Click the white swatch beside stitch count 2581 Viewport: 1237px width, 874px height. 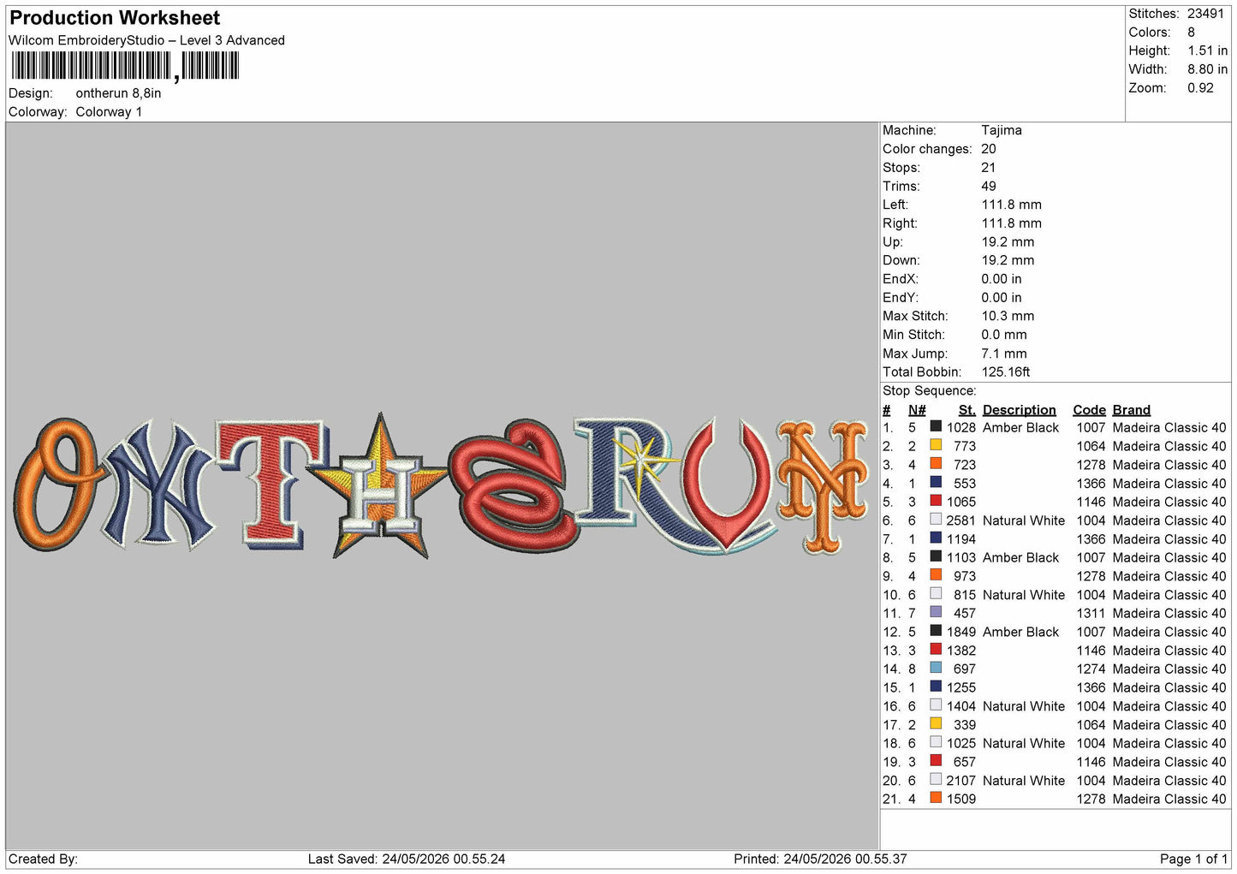coord(936,520)
